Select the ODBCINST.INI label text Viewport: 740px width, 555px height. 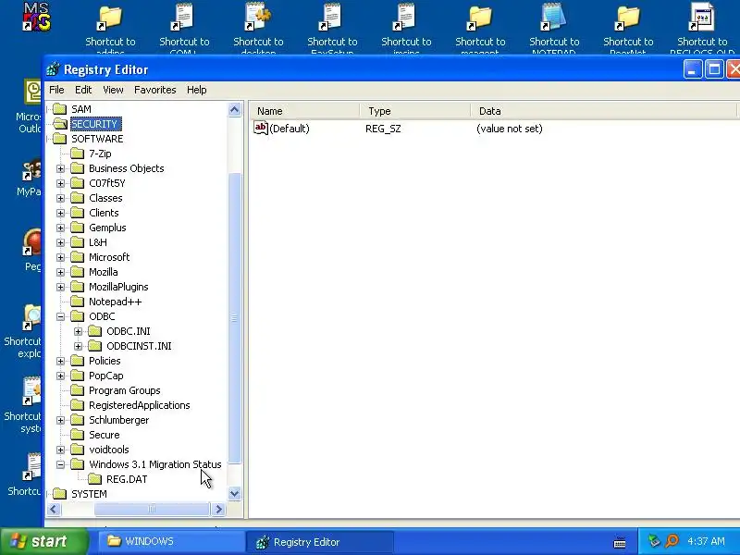[139, 346]
